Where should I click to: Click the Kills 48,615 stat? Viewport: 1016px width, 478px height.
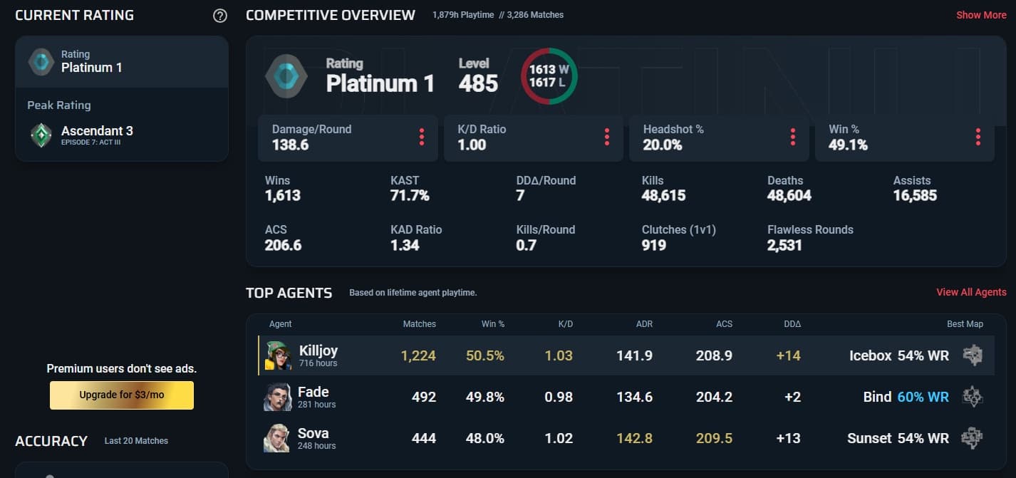point(663,189)
